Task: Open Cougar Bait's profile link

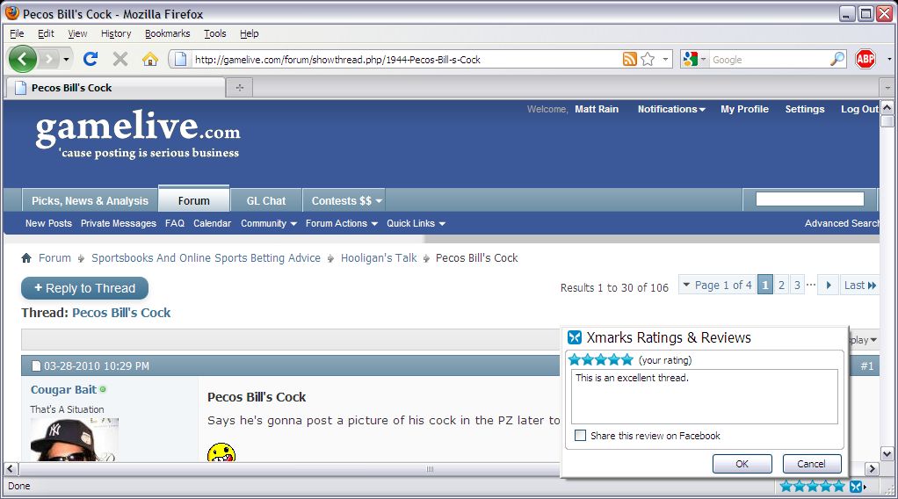Action: [63, 389]
